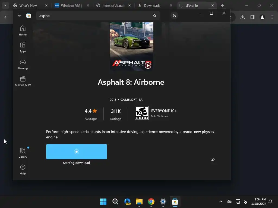
Task: Close the What's New Chrome tab
Action: pyautogui.click(x=46, y=5)
